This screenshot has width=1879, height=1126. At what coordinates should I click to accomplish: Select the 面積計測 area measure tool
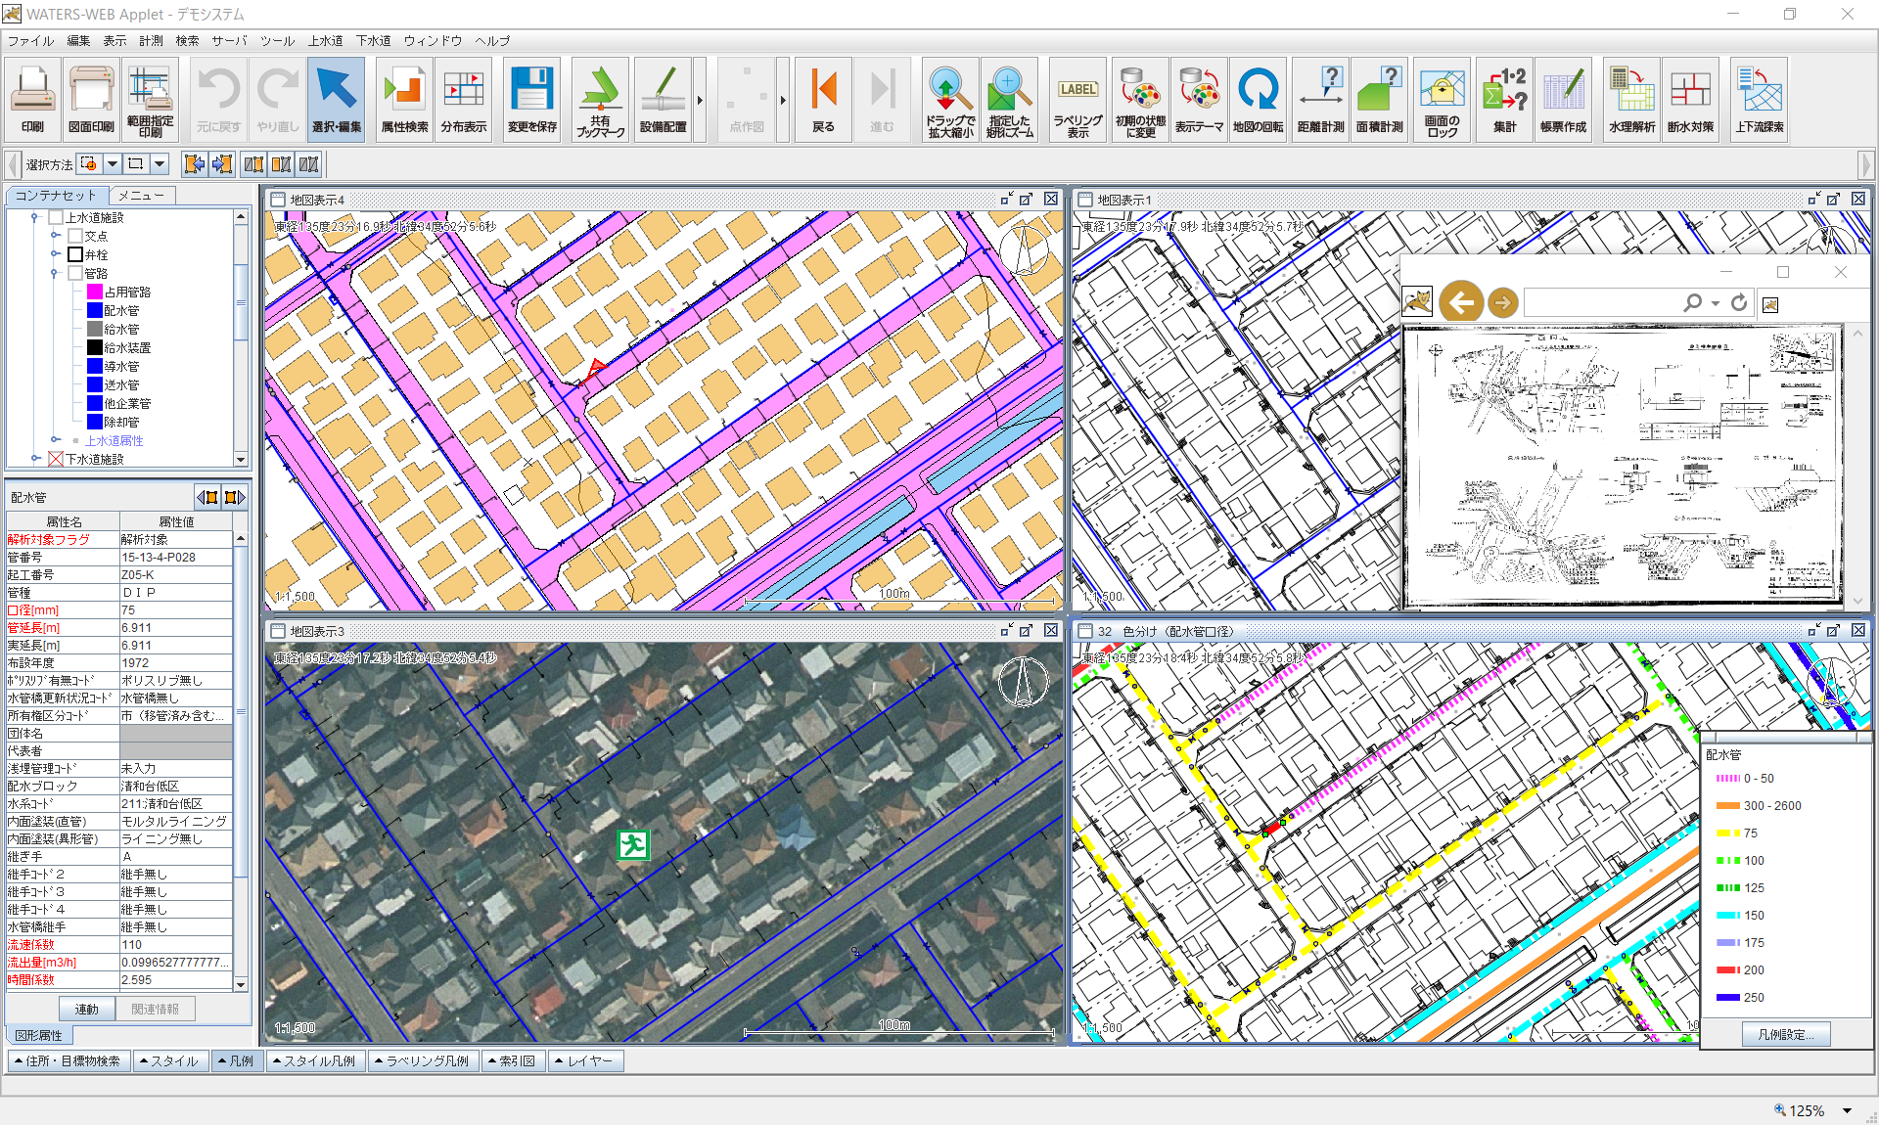pyautogui.click(x=1379, y=99)
